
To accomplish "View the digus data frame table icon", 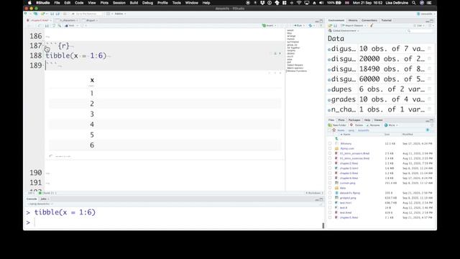I will [429, 49].
